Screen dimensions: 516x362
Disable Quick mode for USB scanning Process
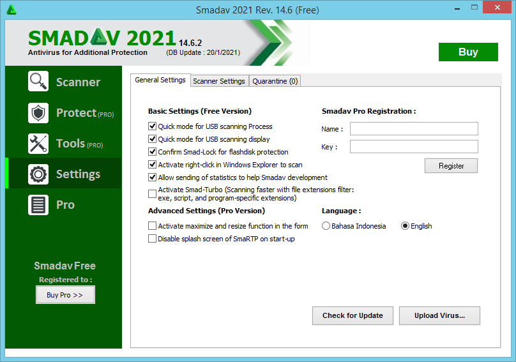[152, 126]
